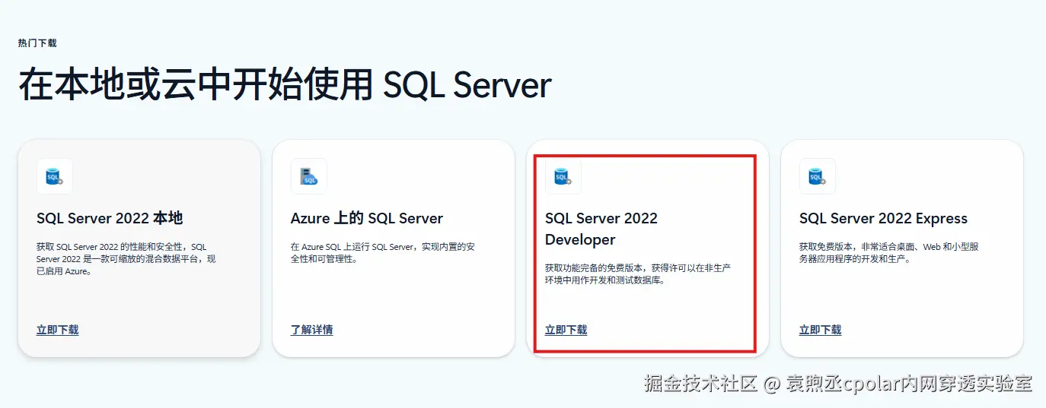Select the SQL Server 2022 Developer heading

(x=601, y=229)
